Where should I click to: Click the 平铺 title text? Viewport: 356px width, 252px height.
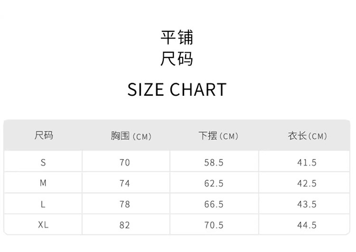(177, 37)
